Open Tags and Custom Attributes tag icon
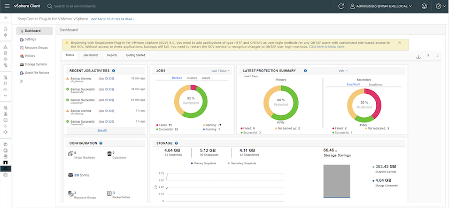The image size is (449, 208). pyautogui.click(x=5, y=126)
